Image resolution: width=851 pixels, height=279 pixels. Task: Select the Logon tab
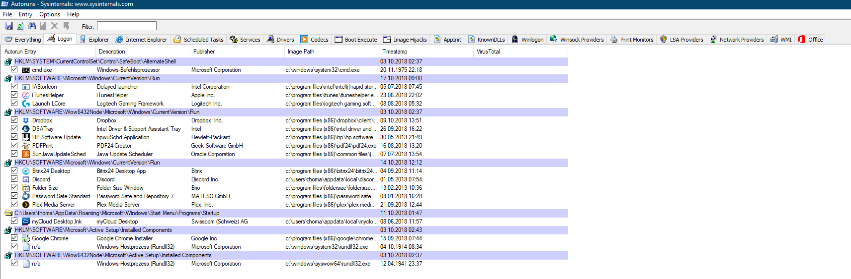click(60, 39)
